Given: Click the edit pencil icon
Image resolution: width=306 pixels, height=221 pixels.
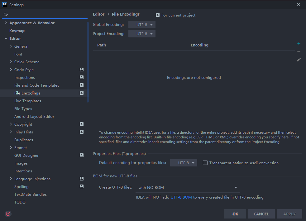Looking at the screenshot, I should pyautogui.click(x=299, y=60).
